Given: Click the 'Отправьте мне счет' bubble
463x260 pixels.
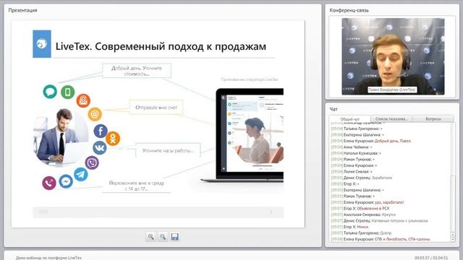Looking at the screenshot, I should point(156,108).
